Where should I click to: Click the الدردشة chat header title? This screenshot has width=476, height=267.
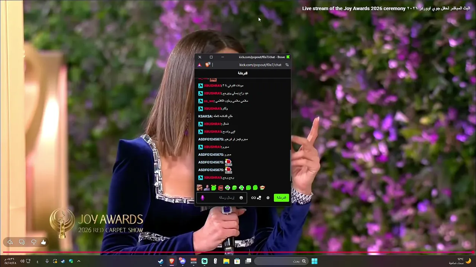pyautogui.click(x=242, y=73)
